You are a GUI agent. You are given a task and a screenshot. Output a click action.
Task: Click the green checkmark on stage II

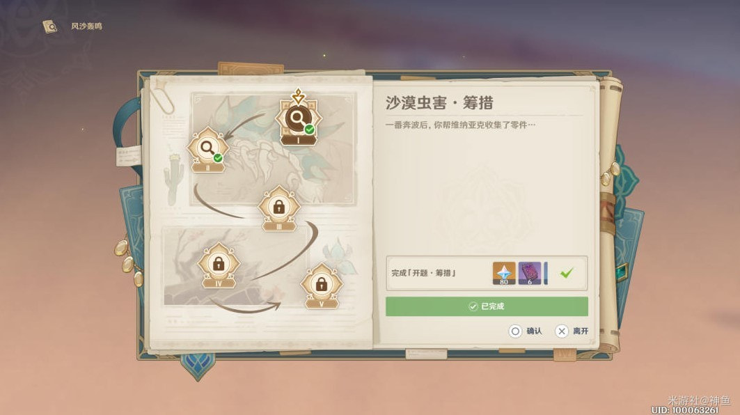point(218,158)
